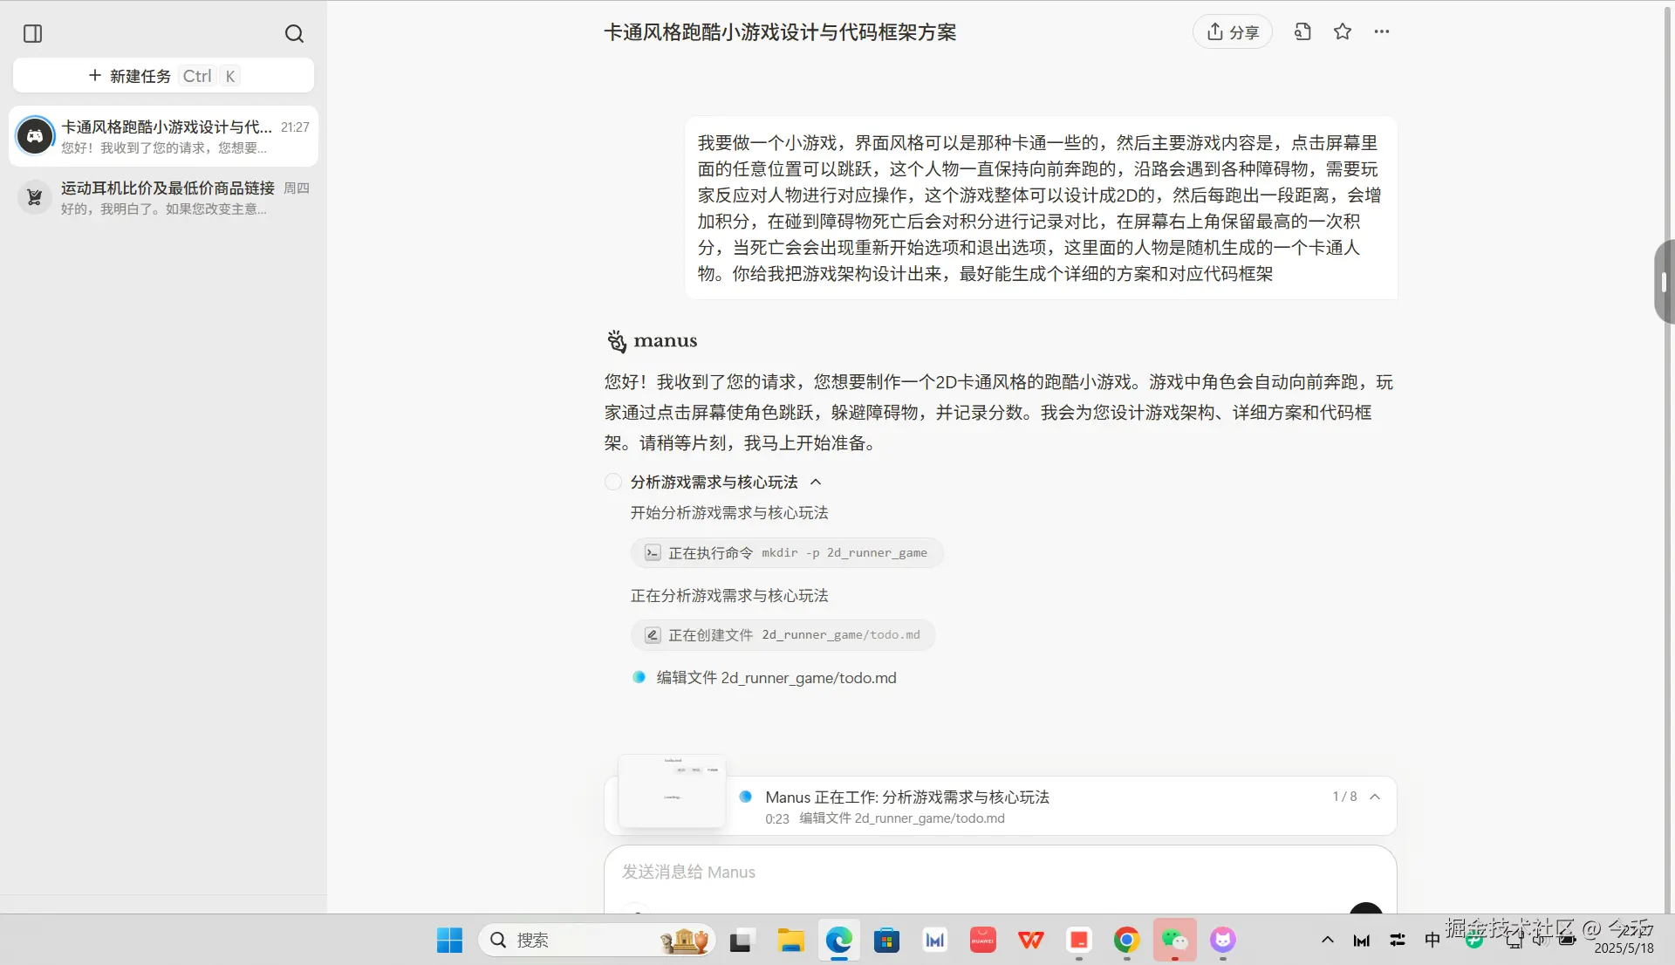
Task: Click the edit-file icon for todo.md chip
Action: (x=653, y=635)
